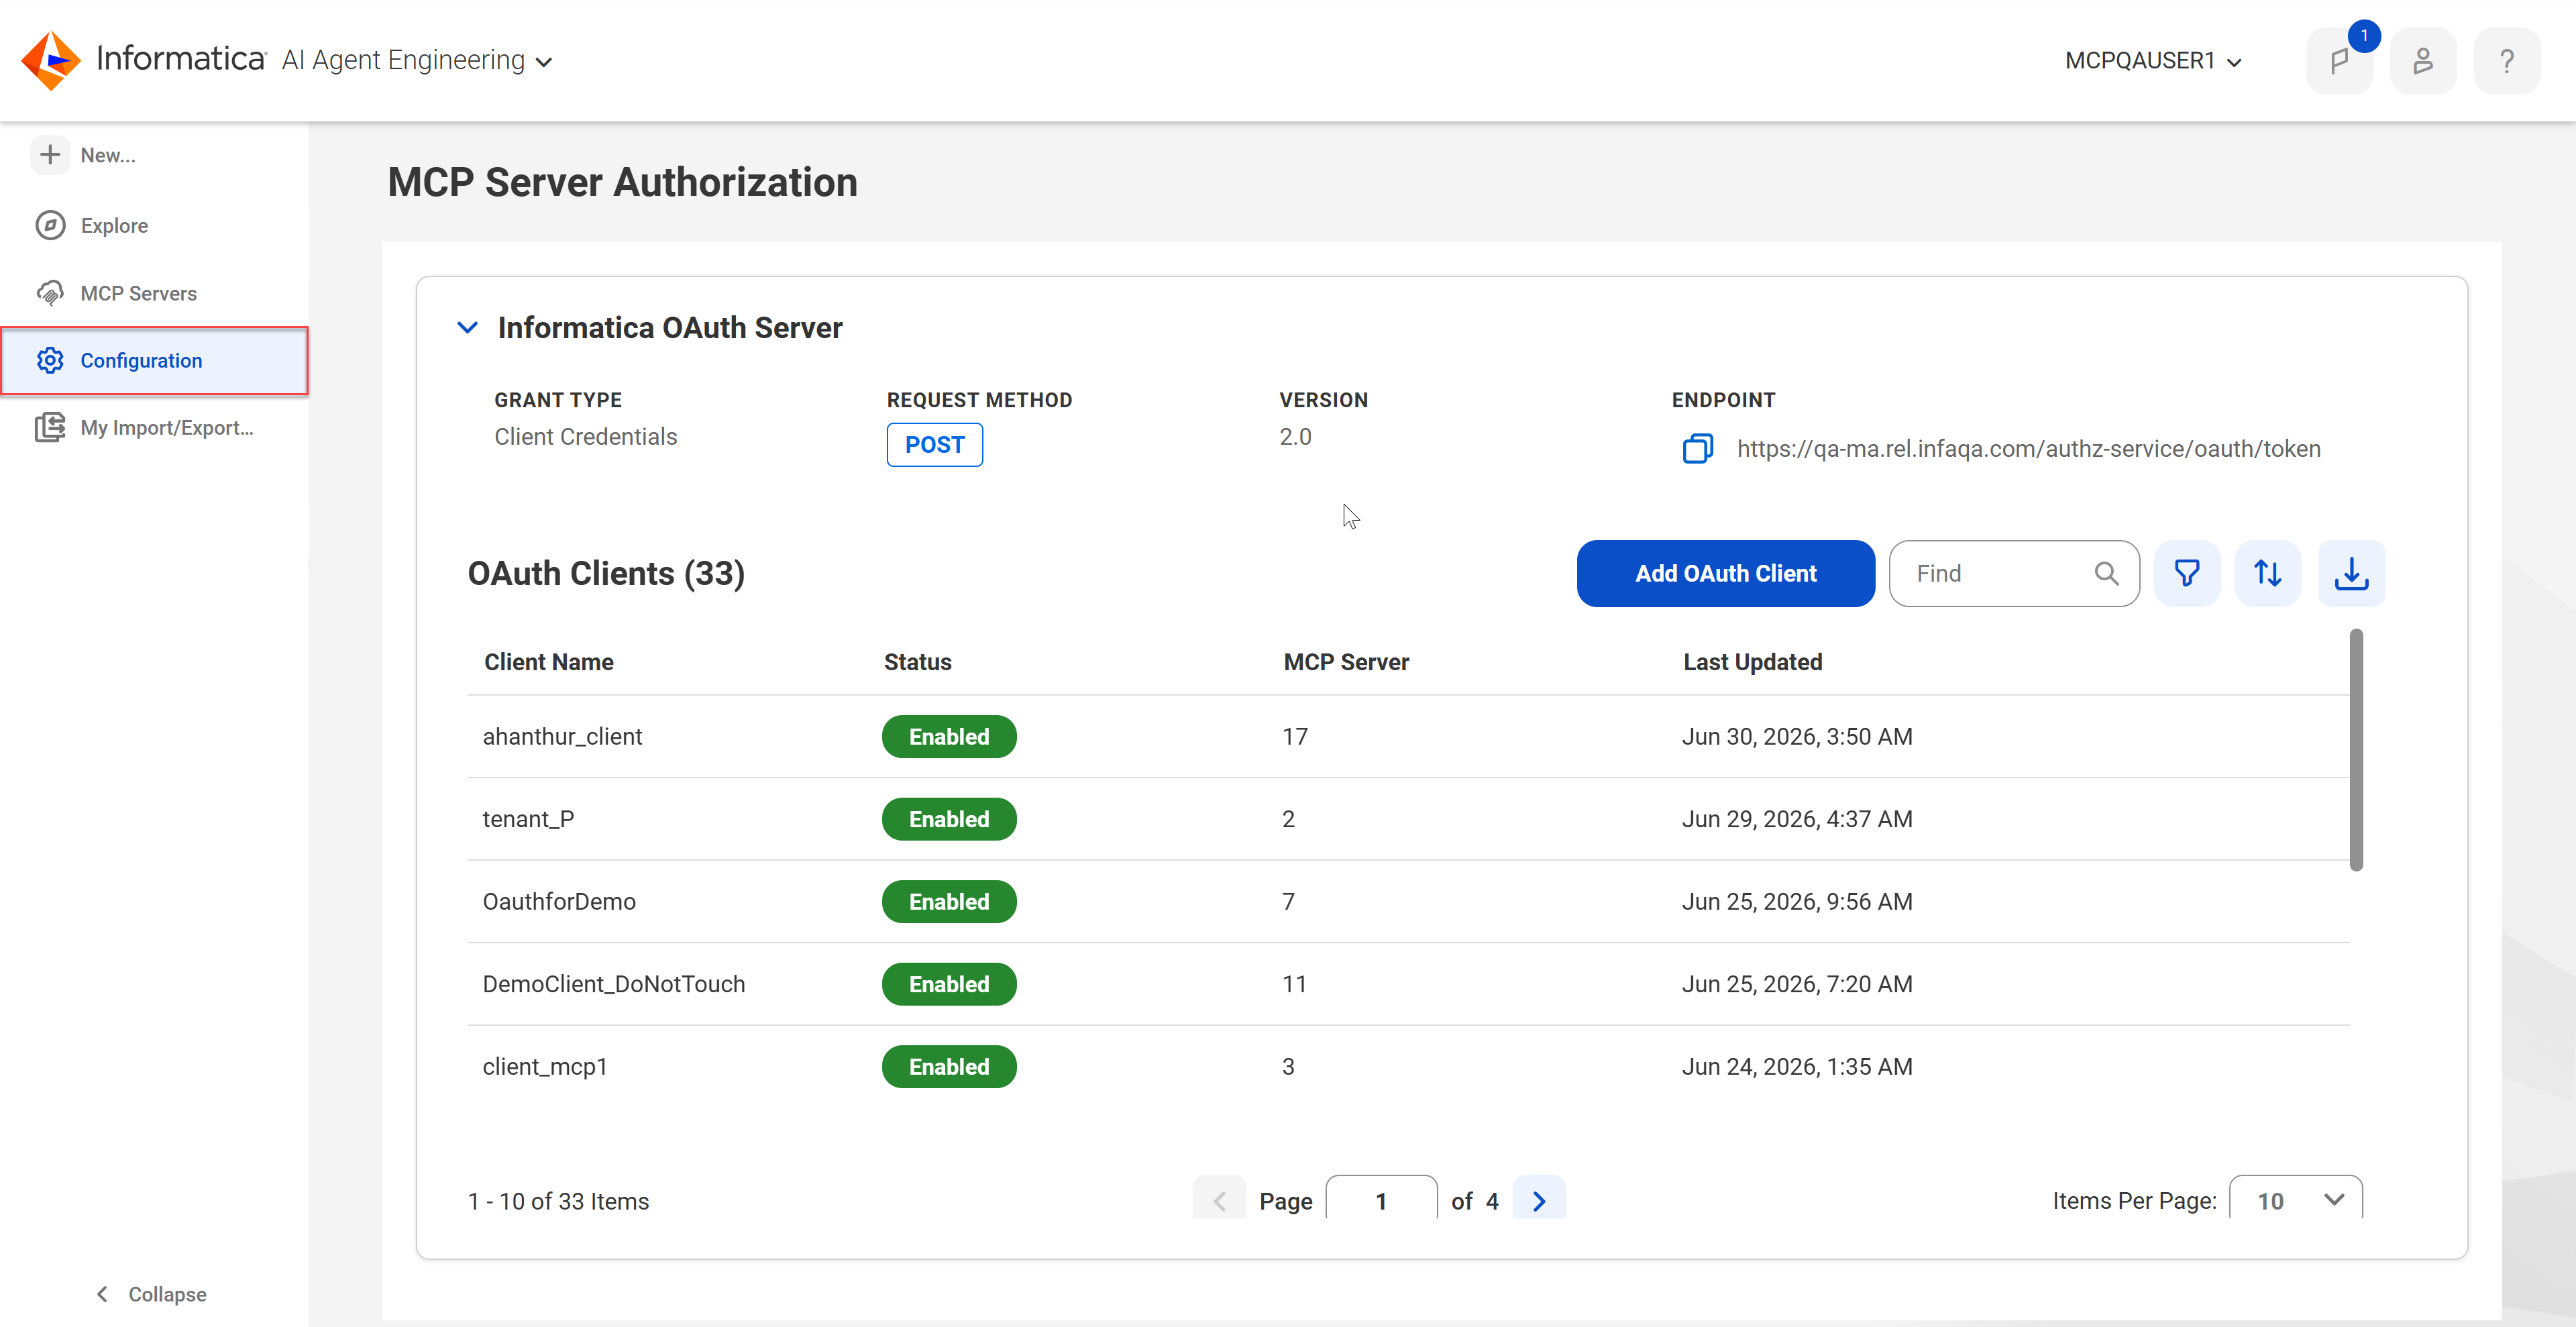The width and height of the screenshot is (2576, 1327).
Task: Click date Jun 25, 2026, 9:56 AM
Action: [1797, 902]
